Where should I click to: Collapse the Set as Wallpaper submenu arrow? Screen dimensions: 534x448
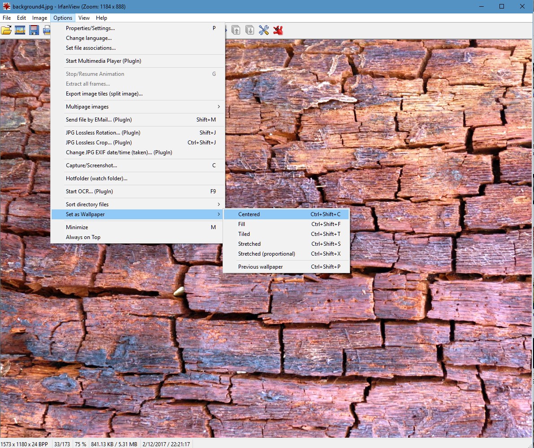pos(219,214)
